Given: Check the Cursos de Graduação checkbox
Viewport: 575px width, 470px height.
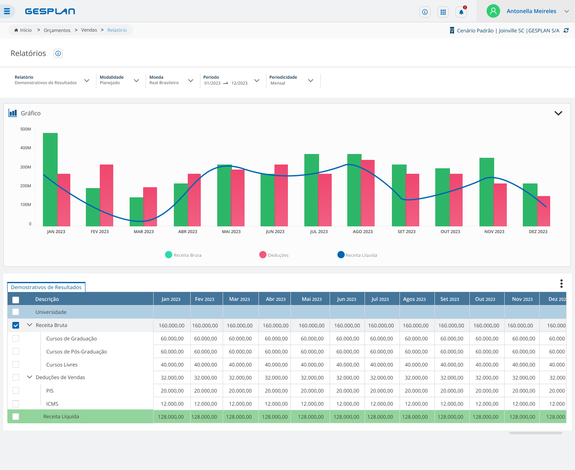Looking at the screenshot, I should tap(16, 338).
